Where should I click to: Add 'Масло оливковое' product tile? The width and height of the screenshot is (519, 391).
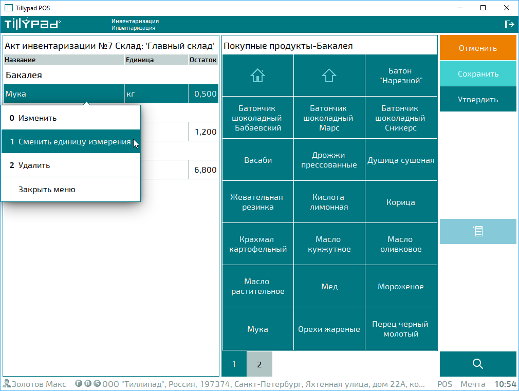click(400, 245)
